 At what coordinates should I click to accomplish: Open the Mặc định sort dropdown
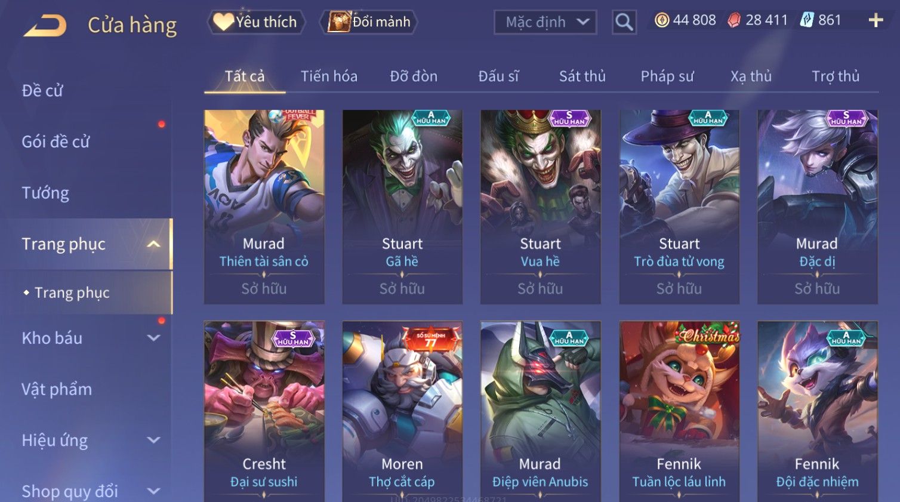(x=545, y=22)
